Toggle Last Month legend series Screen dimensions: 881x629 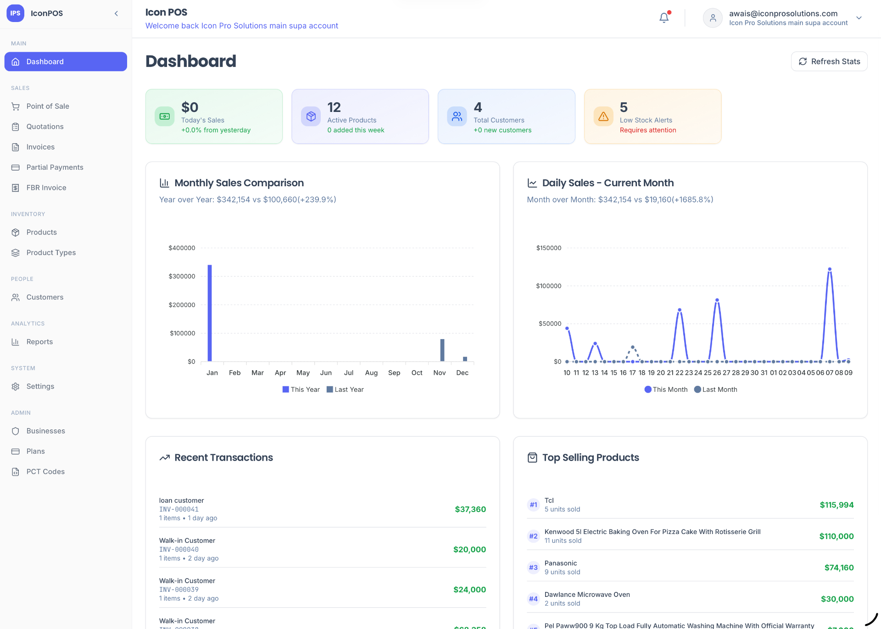[x=715, y=390]
